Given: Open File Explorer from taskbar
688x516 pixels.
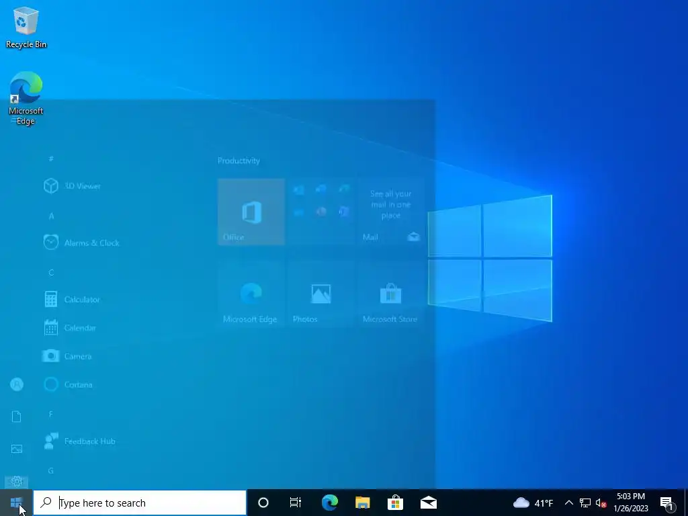Looking at the screenshot, I should point(362,503).
